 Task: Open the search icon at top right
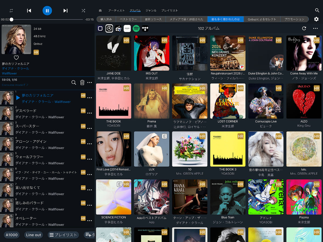click(317, 10)
